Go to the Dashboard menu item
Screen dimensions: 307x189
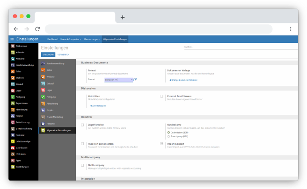[52, 39]
